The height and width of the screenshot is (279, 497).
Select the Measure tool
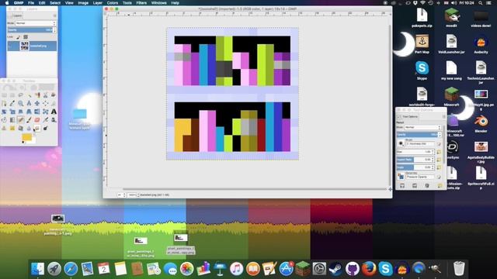(30, 103)
